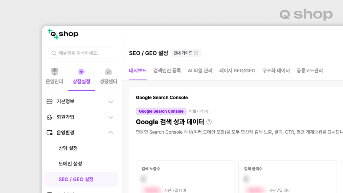Open the AI 파일 관리 tab
This screenshot has width=343, height=193.
pyautogui.click(x=200, y=70)
